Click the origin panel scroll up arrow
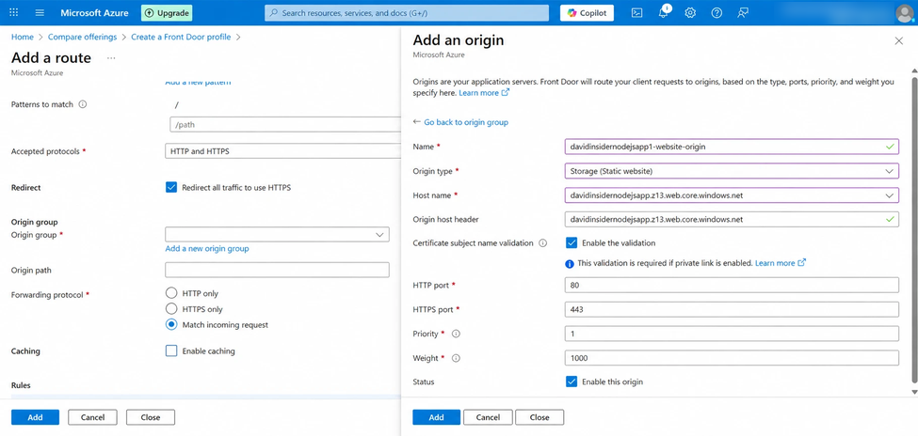 click(914, 70)
